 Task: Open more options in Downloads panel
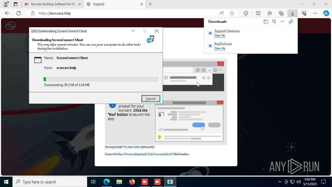[x=282, y=22]
